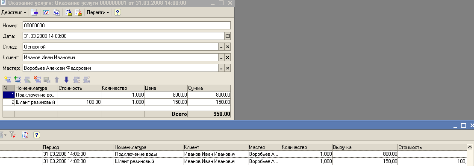Open the Перейти dropdown menu

[x=98, y=12]
